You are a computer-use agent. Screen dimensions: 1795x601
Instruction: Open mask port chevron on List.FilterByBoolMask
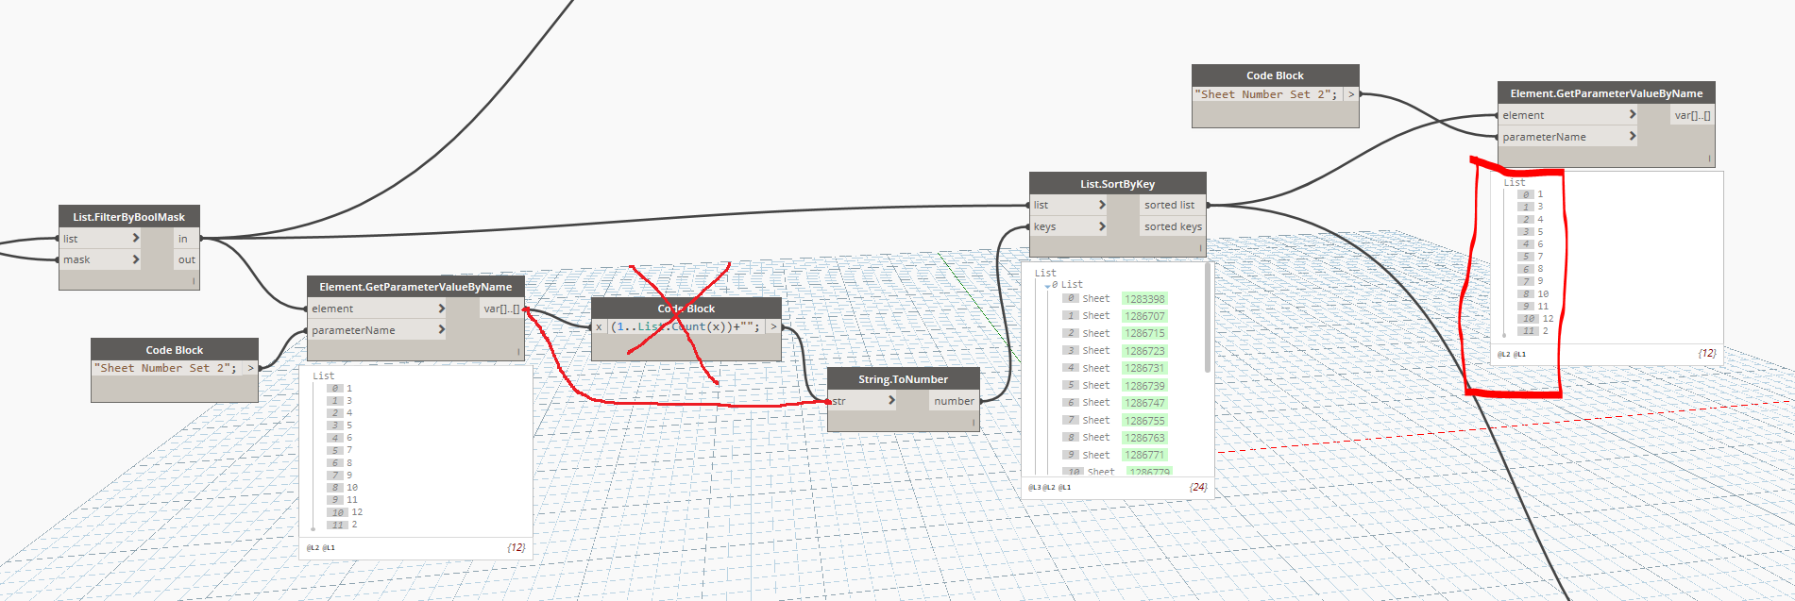[135, 259]
